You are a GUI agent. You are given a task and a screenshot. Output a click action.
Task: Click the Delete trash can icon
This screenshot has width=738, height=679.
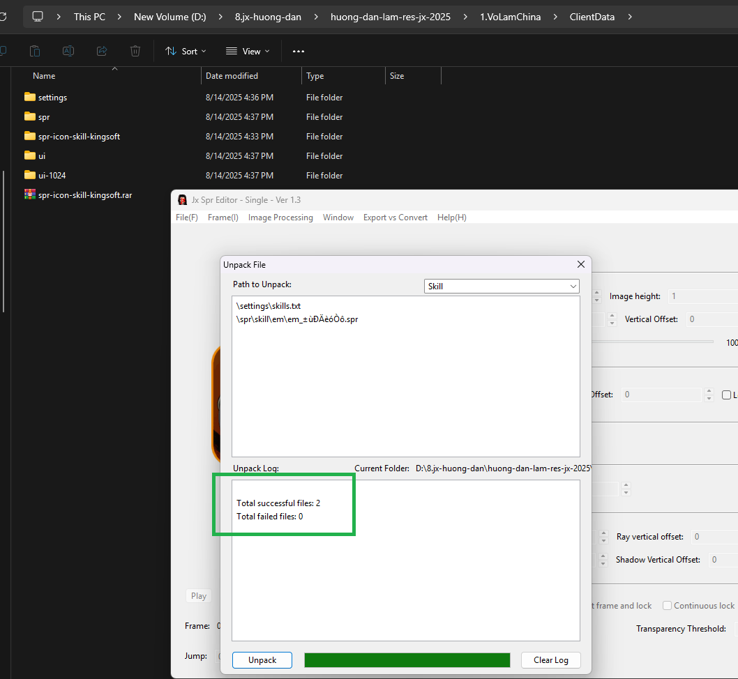[135, 51]
